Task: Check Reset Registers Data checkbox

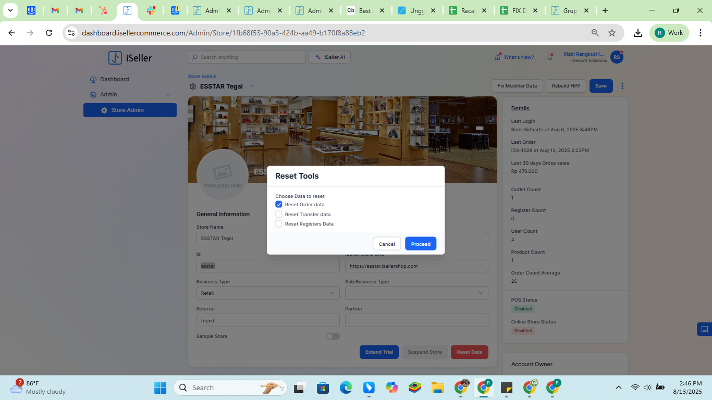Action: (x=279, y=224)
